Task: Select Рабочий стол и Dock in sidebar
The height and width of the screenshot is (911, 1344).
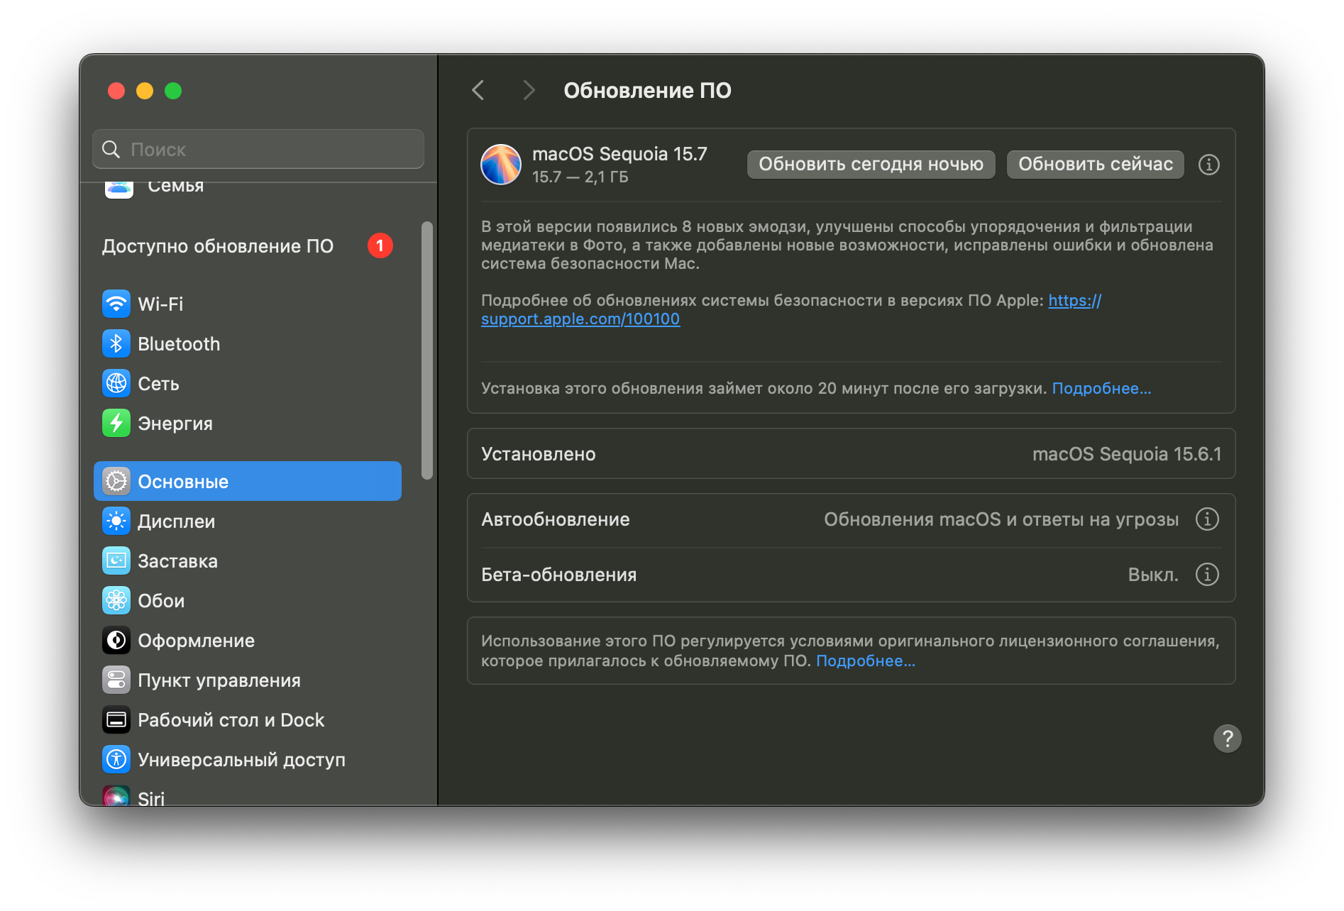Action: click(x=247, y=719)
